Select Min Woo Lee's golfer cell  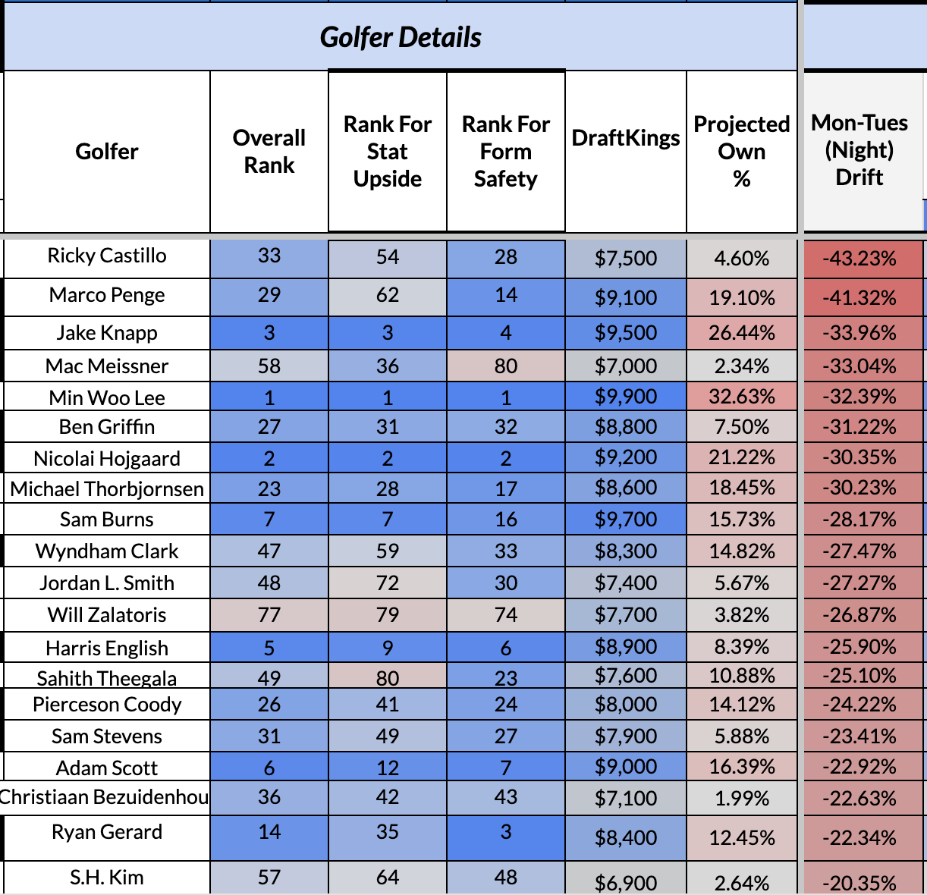click(107, 397)
